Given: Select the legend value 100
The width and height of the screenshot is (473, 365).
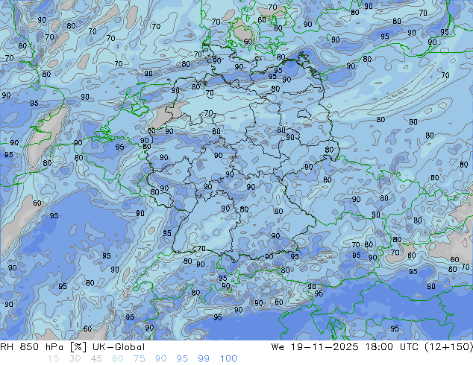Looking at the screenshot, I should (x=228, y=359).
